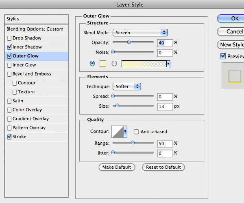The height and width of the screenshot is (203, 244).
Task: Enable the Drop Shadow checkbox
Action: coord(9,38)
